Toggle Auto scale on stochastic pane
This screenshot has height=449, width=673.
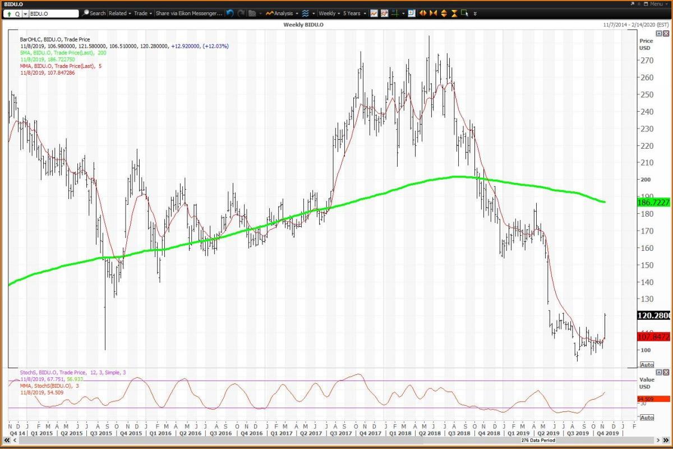tap(647, 418)
